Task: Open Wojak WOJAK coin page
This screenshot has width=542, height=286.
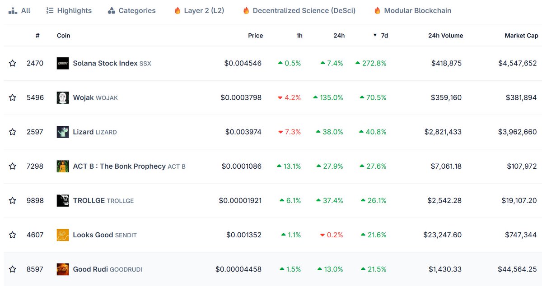Action: click(95, 97)
